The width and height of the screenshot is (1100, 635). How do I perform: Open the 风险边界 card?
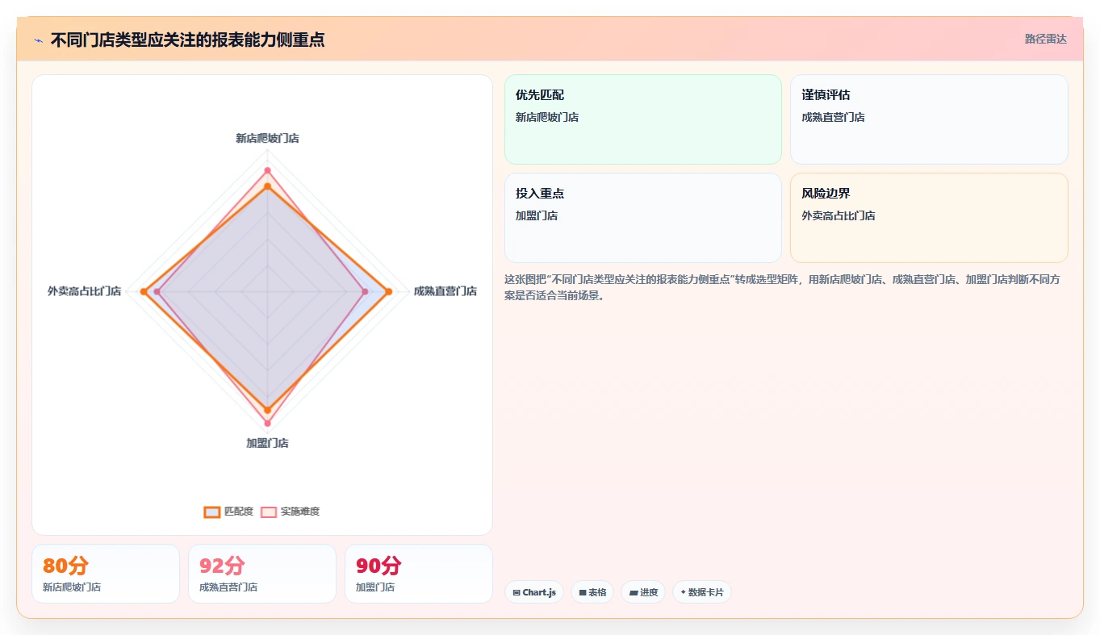tap(929, 218)
